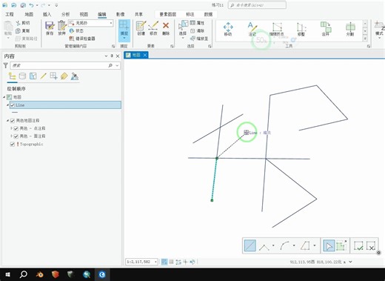Open the 地图 map ribbon tab
The width and height of the screenshot is (385, 281).
coord(29,14)
